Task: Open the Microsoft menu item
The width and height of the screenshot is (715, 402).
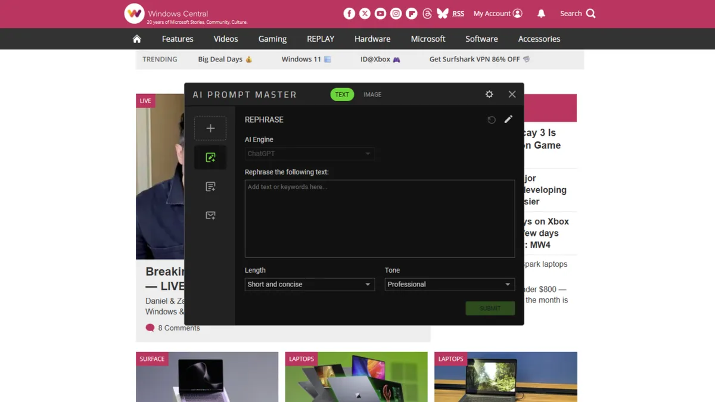Action: coord(428,39)
